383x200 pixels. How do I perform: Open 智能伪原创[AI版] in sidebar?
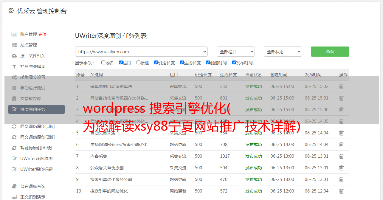click(x=36, y=148)
